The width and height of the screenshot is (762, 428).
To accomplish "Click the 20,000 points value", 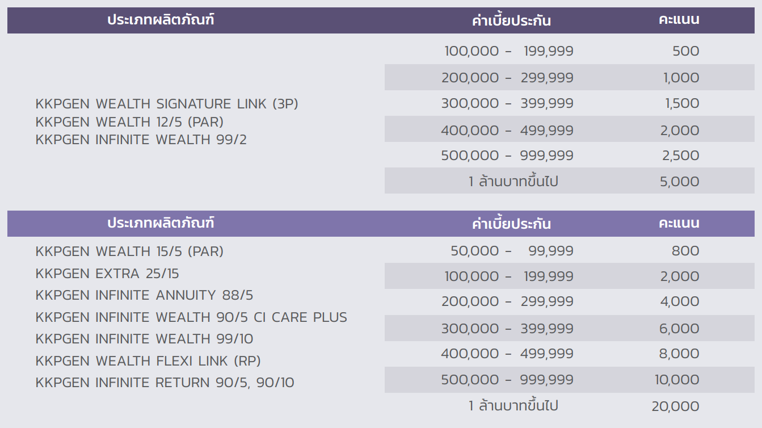I will point(675,406).
